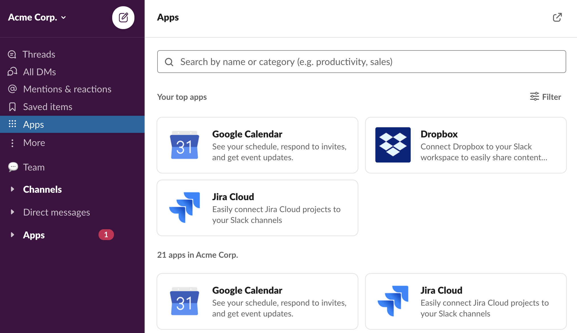Click the Apps badge notification dot

coord(105,235)
